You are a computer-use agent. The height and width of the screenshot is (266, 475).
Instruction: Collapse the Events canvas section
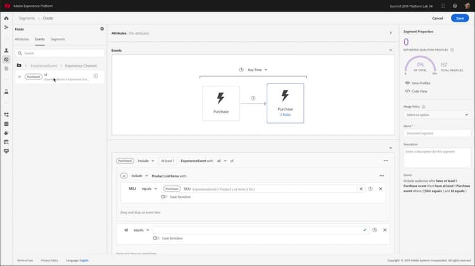coord(391,50)
